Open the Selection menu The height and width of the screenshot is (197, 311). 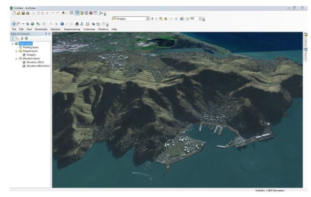point(56,29)
